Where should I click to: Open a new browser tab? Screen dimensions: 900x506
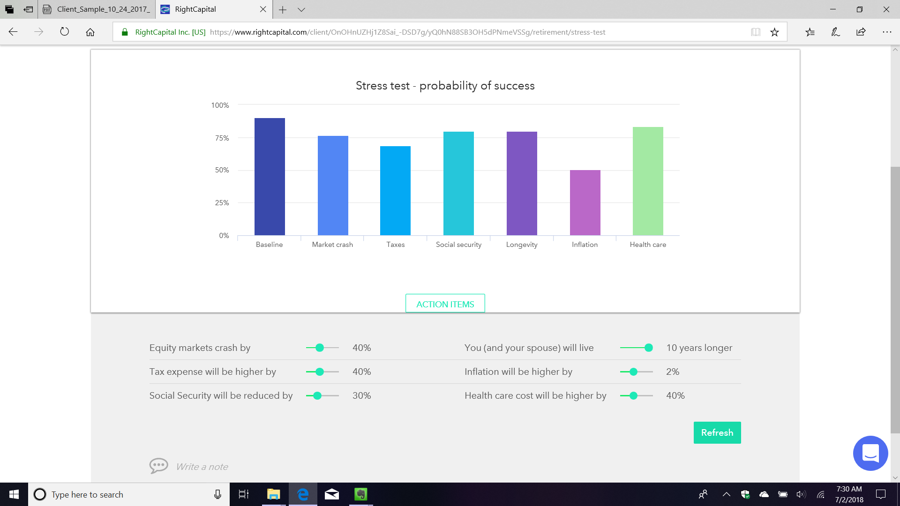(x=283, y=9)
